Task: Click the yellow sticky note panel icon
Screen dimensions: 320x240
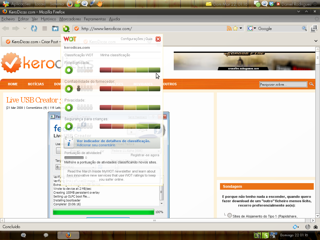Action: (208, 4)
